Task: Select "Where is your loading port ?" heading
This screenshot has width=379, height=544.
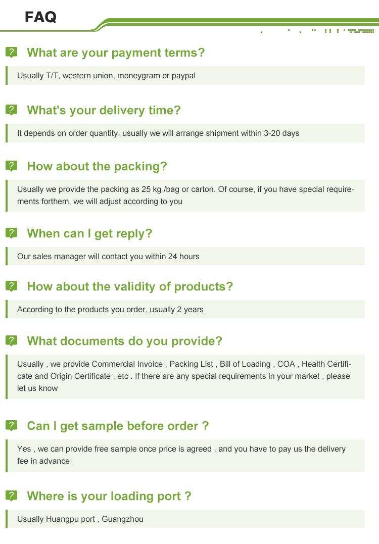Action: (109, 496)
